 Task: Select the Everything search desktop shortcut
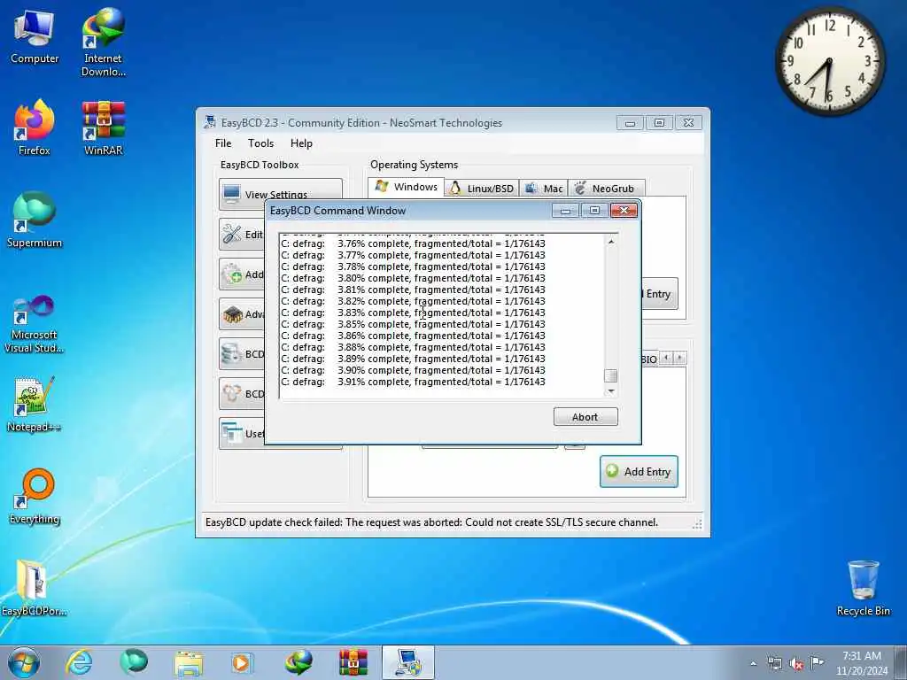(x=35, y=496)
